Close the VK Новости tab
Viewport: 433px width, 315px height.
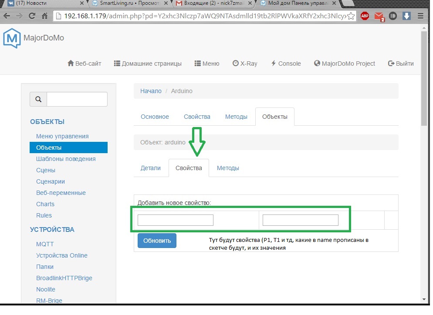82,3
